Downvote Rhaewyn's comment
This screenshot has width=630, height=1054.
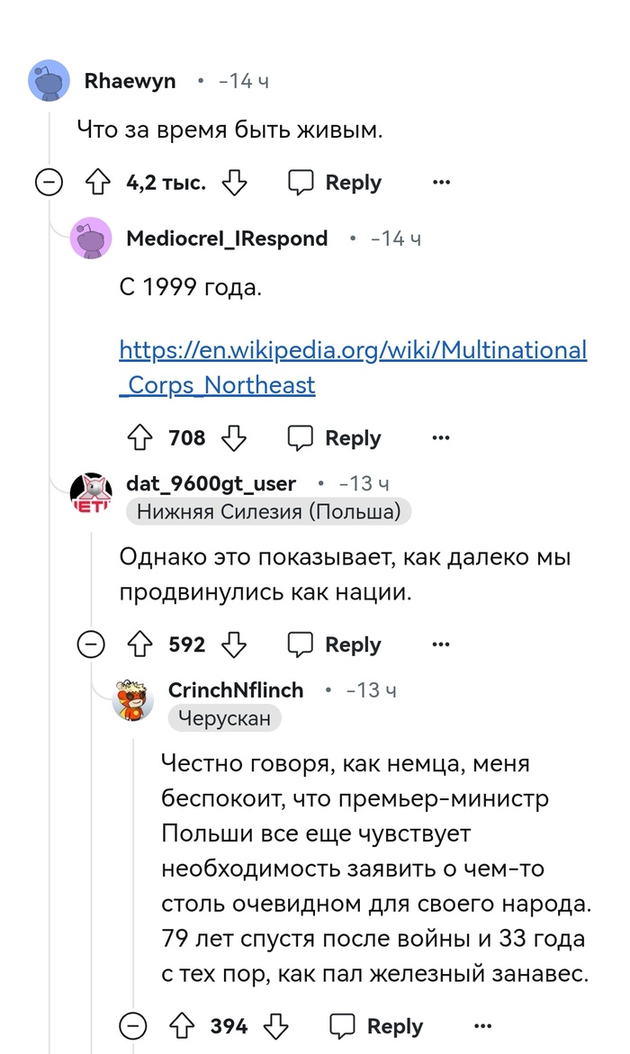[x=234, y=184]
